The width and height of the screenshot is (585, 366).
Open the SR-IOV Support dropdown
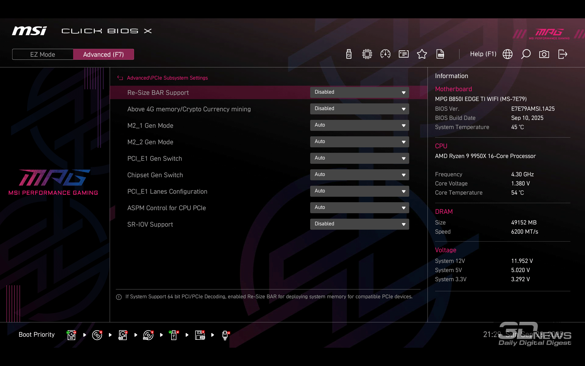[x=360, y=224]
